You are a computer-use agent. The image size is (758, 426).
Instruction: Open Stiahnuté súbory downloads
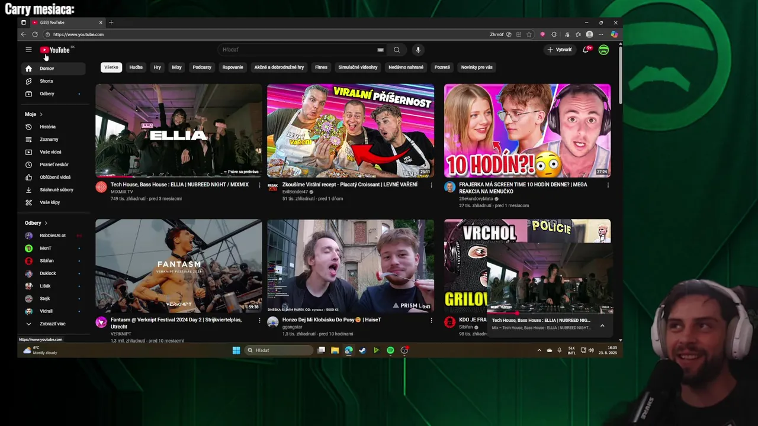tap(54, 190)
